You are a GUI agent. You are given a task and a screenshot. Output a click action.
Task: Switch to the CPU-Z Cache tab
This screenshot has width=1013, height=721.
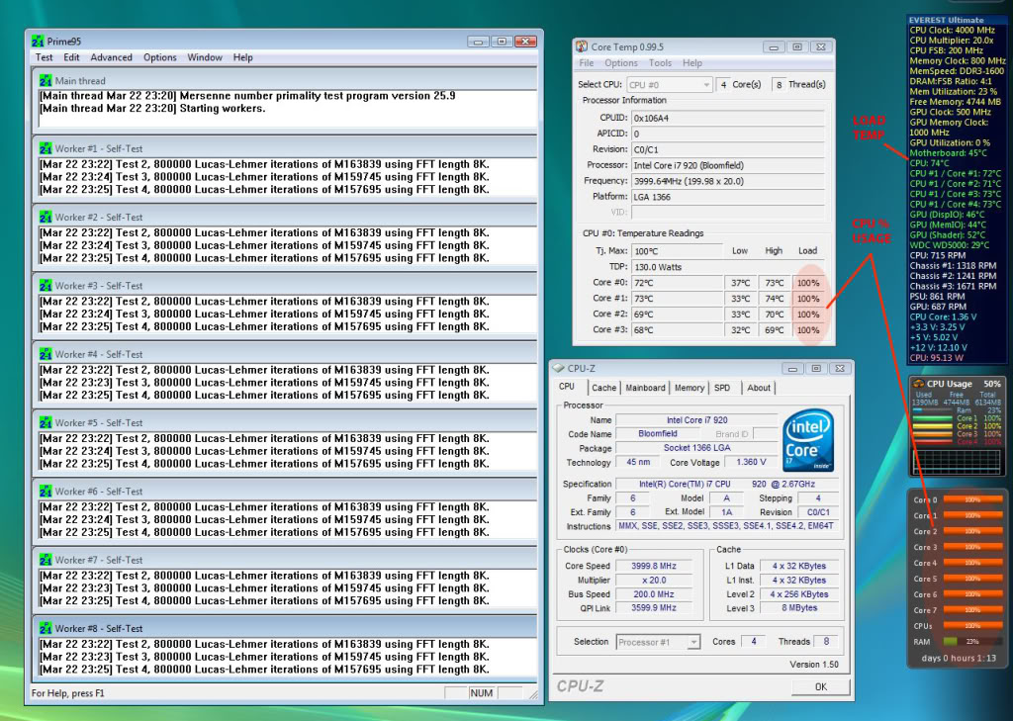[x=604, y=388]
